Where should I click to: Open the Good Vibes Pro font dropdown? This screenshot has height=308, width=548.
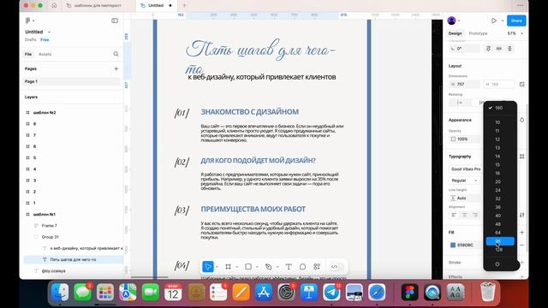(466, 169)
